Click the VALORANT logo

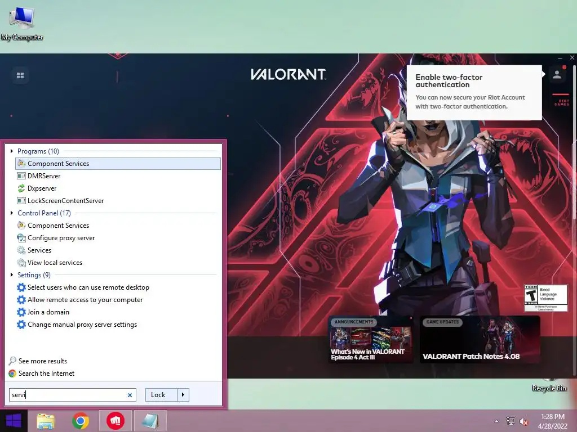(x=288, y=74)
